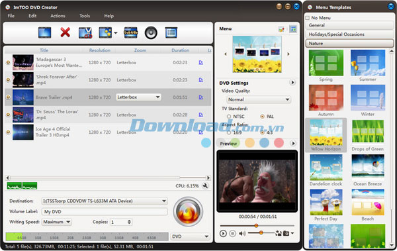
Task: Open the Actions menu
Action: [58, 16]
